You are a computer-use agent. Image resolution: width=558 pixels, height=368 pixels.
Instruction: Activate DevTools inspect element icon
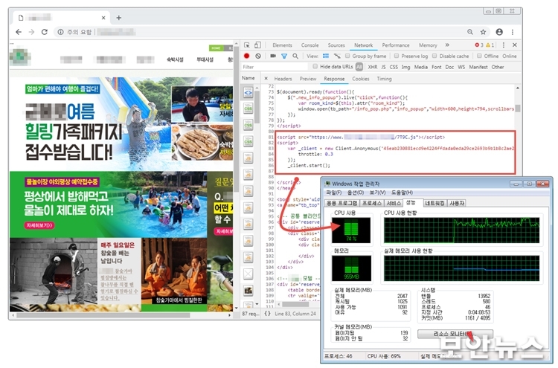pos(246,45)
